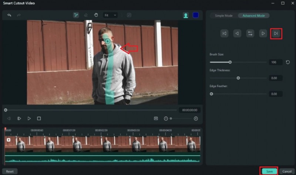296x175 pixels.
Task: Click the timeline ruler at 00:00:03:59
Action: pos(133,130)
